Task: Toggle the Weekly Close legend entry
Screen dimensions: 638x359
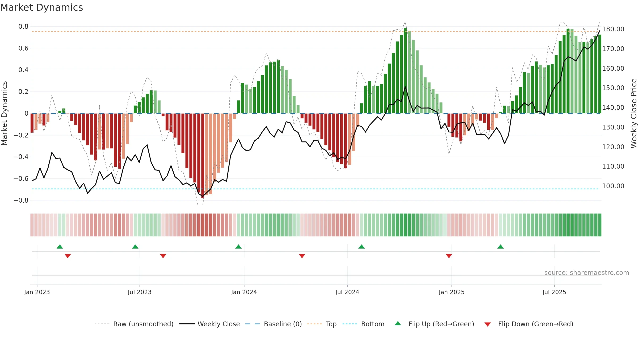Action: 219,324
